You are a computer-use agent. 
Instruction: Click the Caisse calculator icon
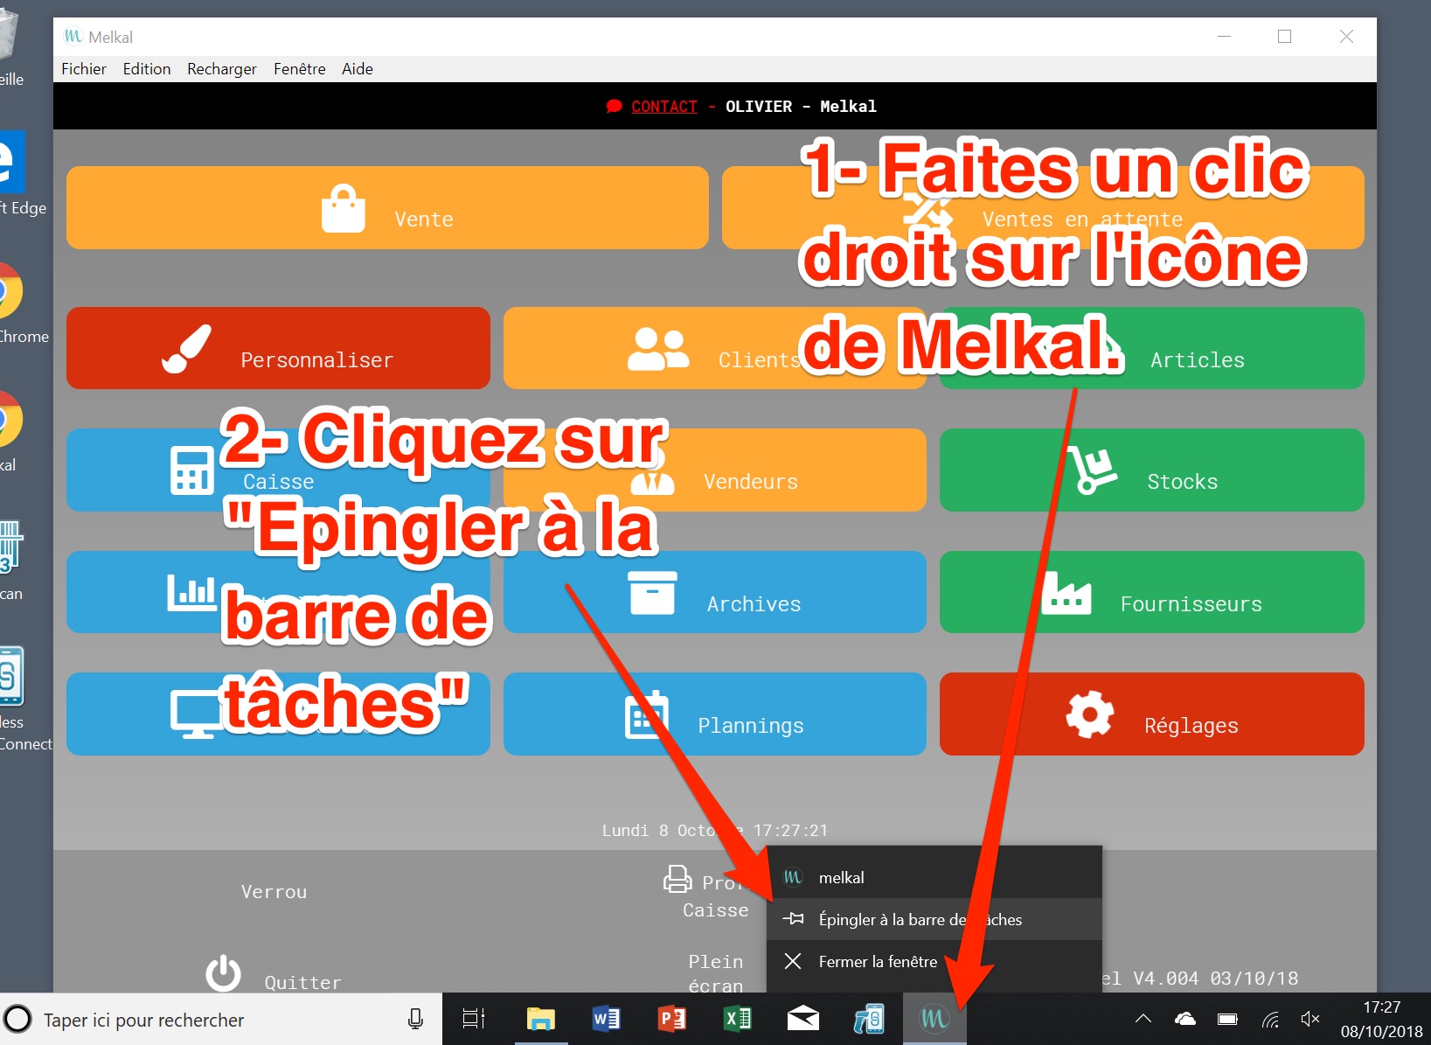pyautogui.click(x=191, y=470)
